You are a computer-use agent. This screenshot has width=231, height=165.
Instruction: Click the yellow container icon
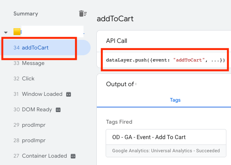coord(17,32)
